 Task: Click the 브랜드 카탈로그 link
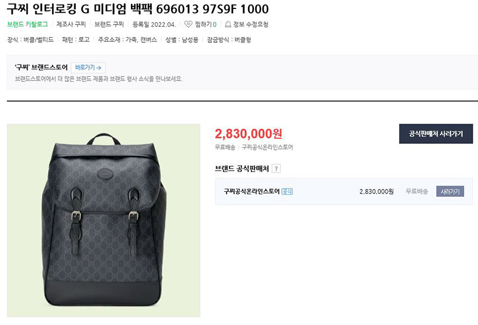(27, 24)
